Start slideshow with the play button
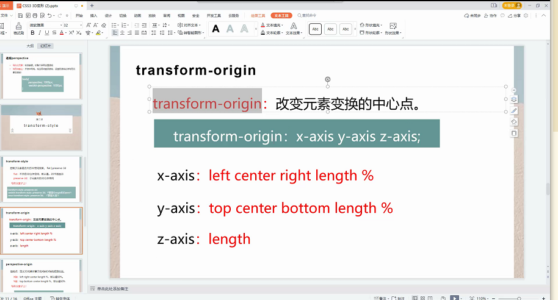Image resolution: width=558 pixels, height=300 pixels. pyautogui.click(x=454, y=298)
